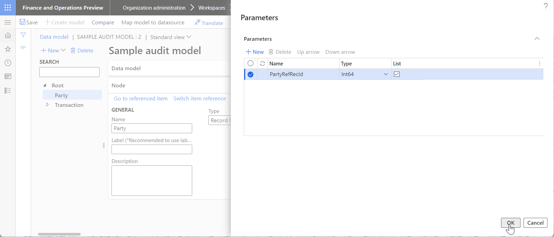This screenshot has height=237, width=554.
Task: Click Compare in the action bar
Action: tap(103, 22)
